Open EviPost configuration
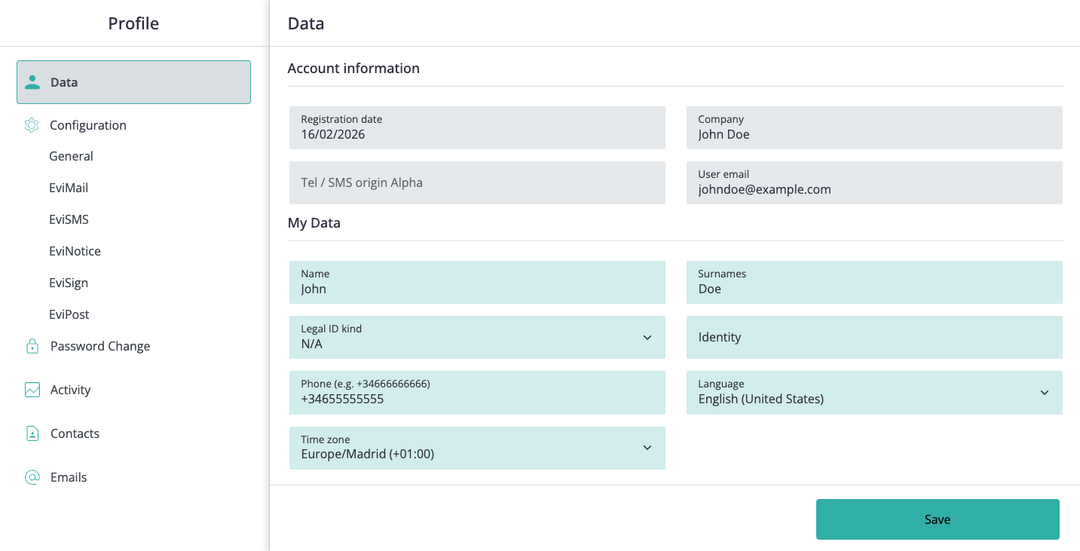This screenshot has height=551, width=1080. (x=69, y=314)
